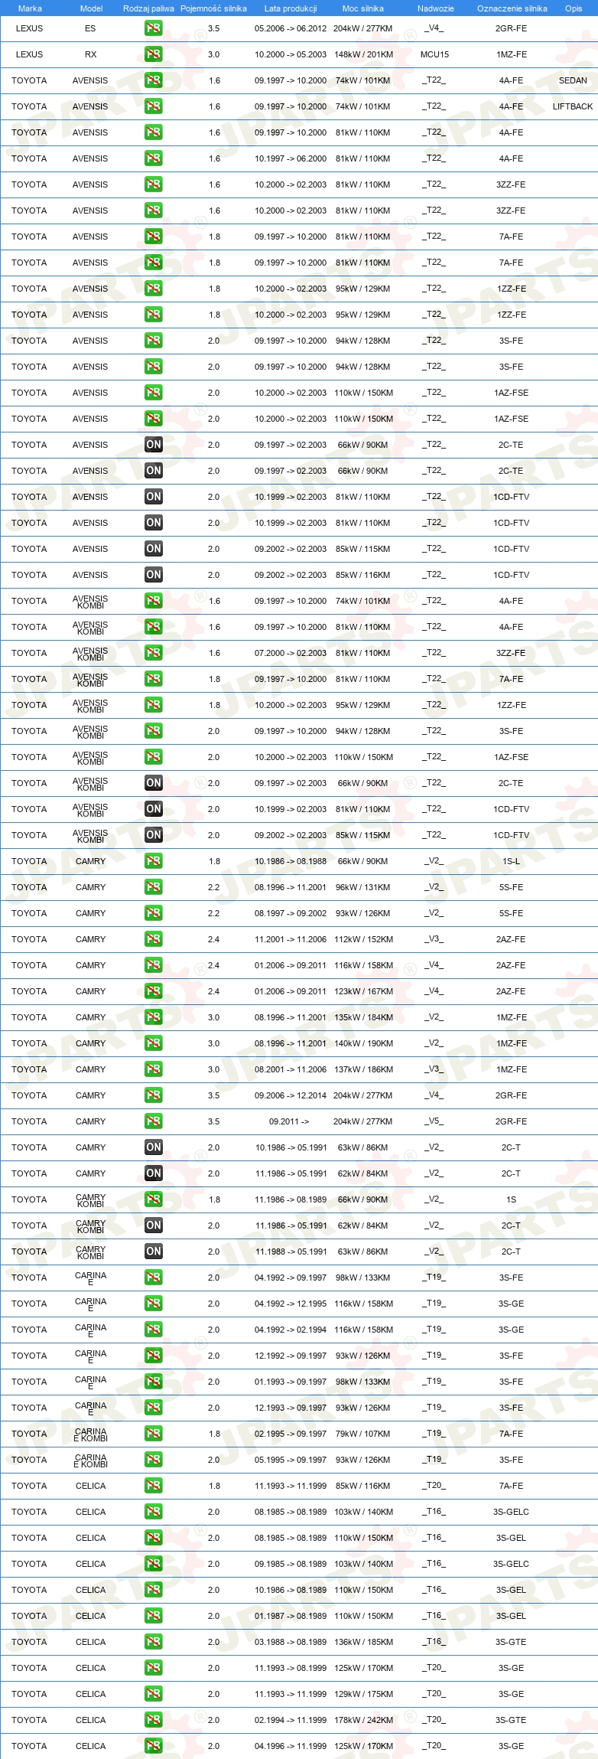Click the diesel ON icon for Camry Kombi 63kW / 86KM
Viewport: 598px width, 1759px height.
154,1252
